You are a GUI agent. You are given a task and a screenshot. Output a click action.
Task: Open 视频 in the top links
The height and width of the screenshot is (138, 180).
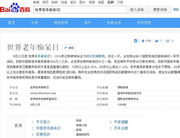click(92, 2)
